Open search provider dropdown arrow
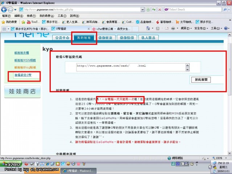 (x=229, y=10)
